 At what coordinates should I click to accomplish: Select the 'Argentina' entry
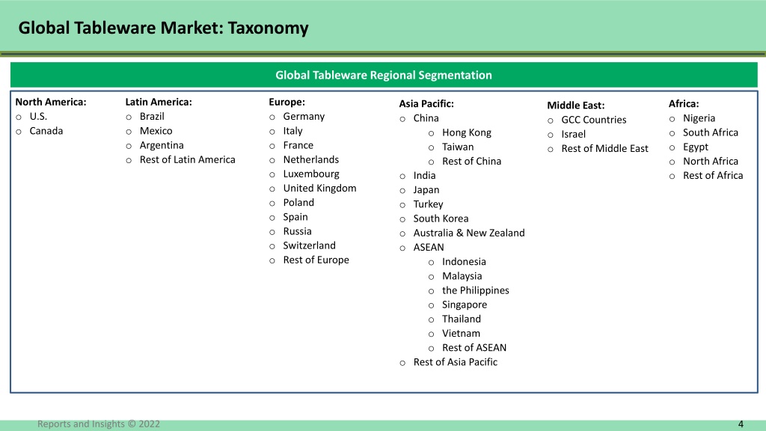pyautogui.click(x=162, y=145)
